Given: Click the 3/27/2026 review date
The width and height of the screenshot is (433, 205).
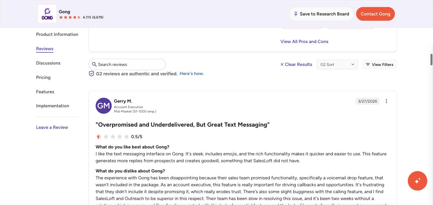Looking at the screenshot, I should click(367, 101).
